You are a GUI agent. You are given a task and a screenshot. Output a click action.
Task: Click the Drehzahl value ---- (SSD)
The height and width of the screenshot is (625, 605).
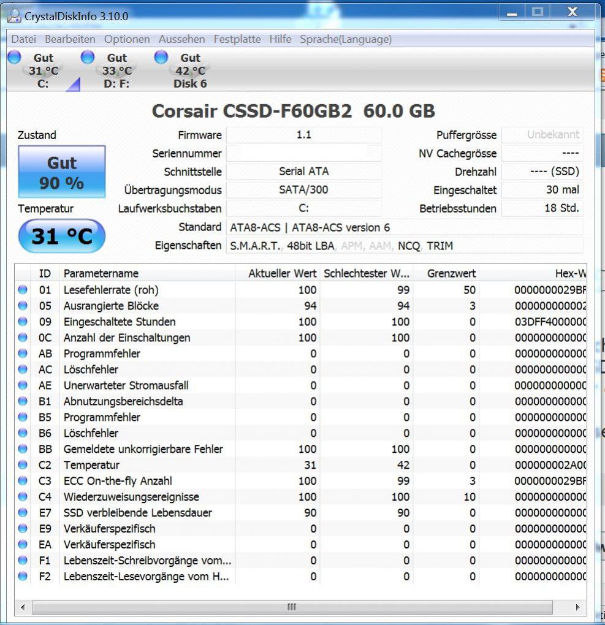542,172
